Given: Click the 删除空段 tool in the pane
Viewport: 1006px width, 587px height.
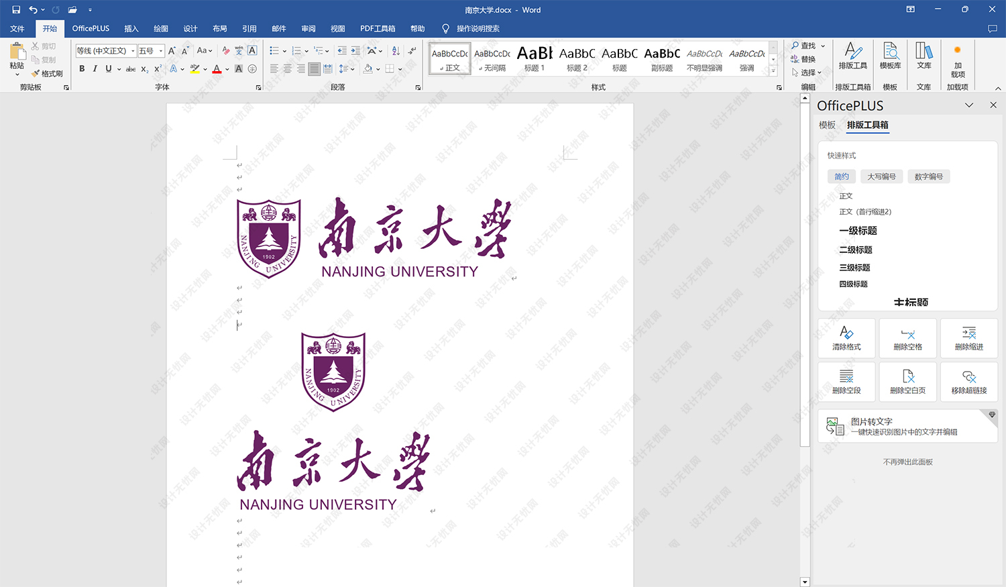Looking at the screenshot, I should (846, 382).
